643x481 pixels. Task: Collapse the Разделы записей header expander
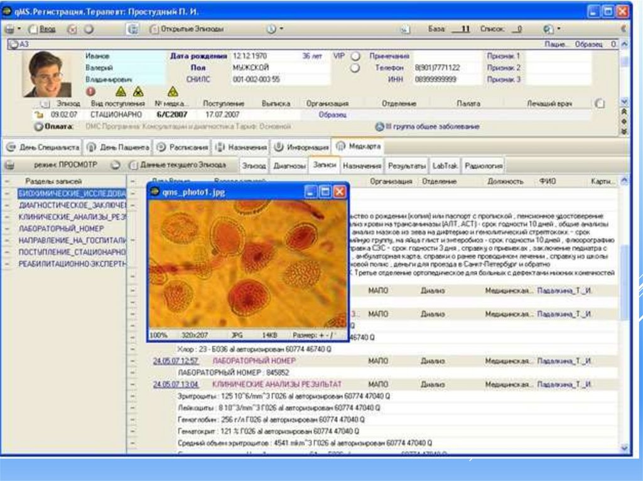(7, 181)
